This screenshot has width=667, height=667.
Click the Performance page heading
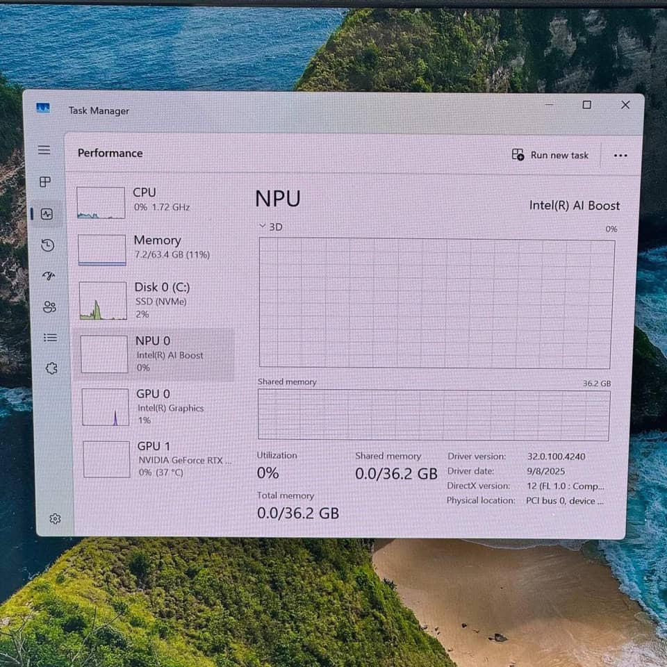[x=110, y=153]
